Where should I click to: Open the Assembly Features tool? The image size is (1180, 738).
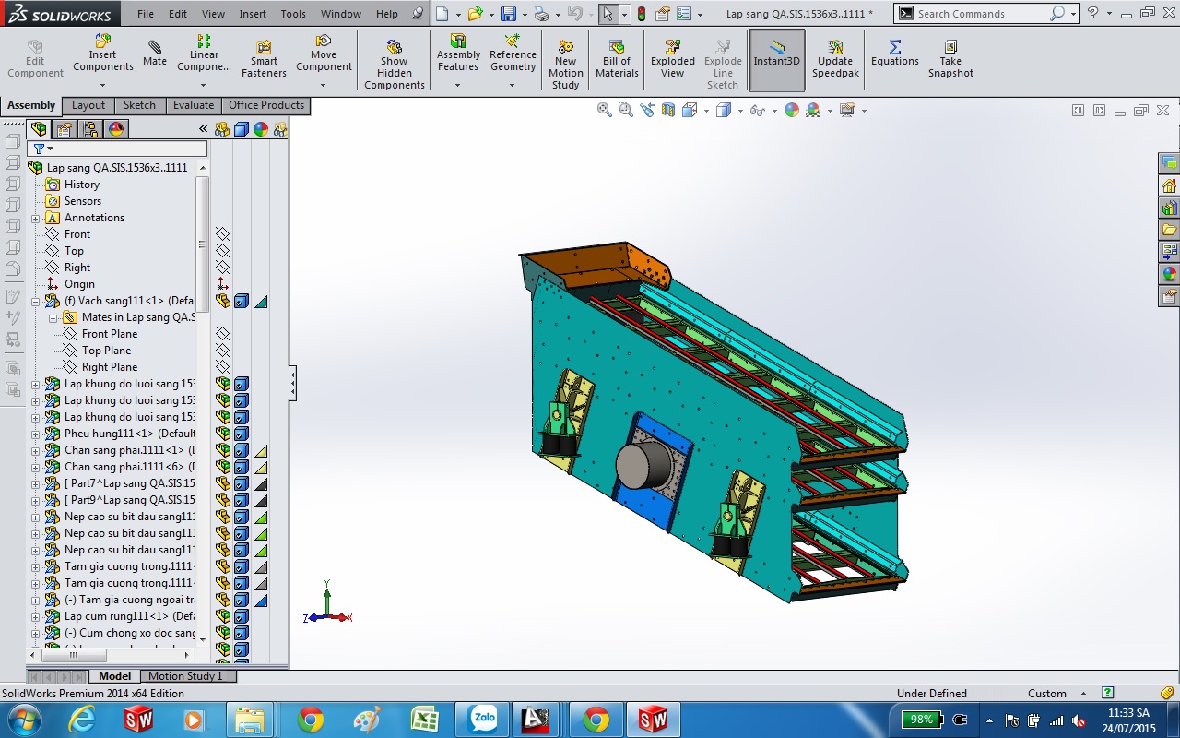[458, 54]
